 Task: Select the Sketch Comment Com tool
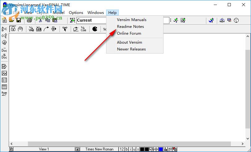point(83,29)
